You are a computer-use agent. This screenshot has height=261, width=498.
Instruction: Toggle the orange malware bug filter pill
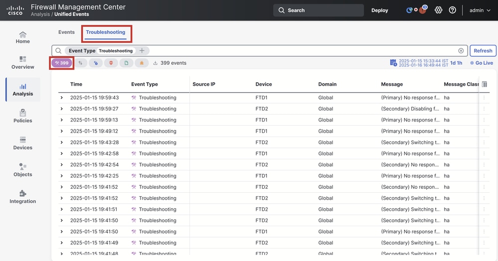[142, 63]
